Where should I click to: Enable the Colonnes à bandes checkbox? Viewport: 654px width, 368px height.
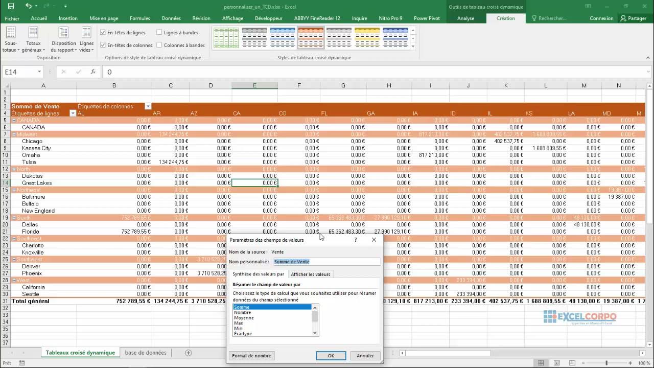click(x=159, y=45)
